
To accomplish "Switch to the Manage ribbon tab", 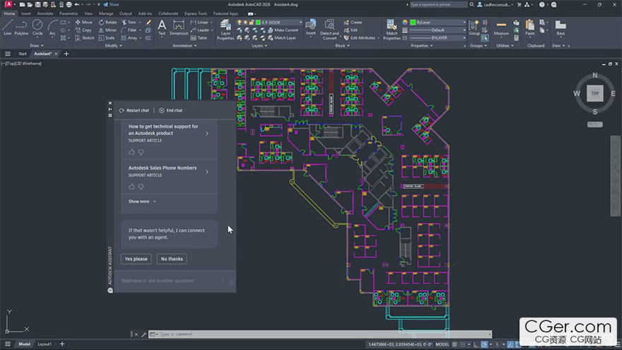I will coord(106,13).
